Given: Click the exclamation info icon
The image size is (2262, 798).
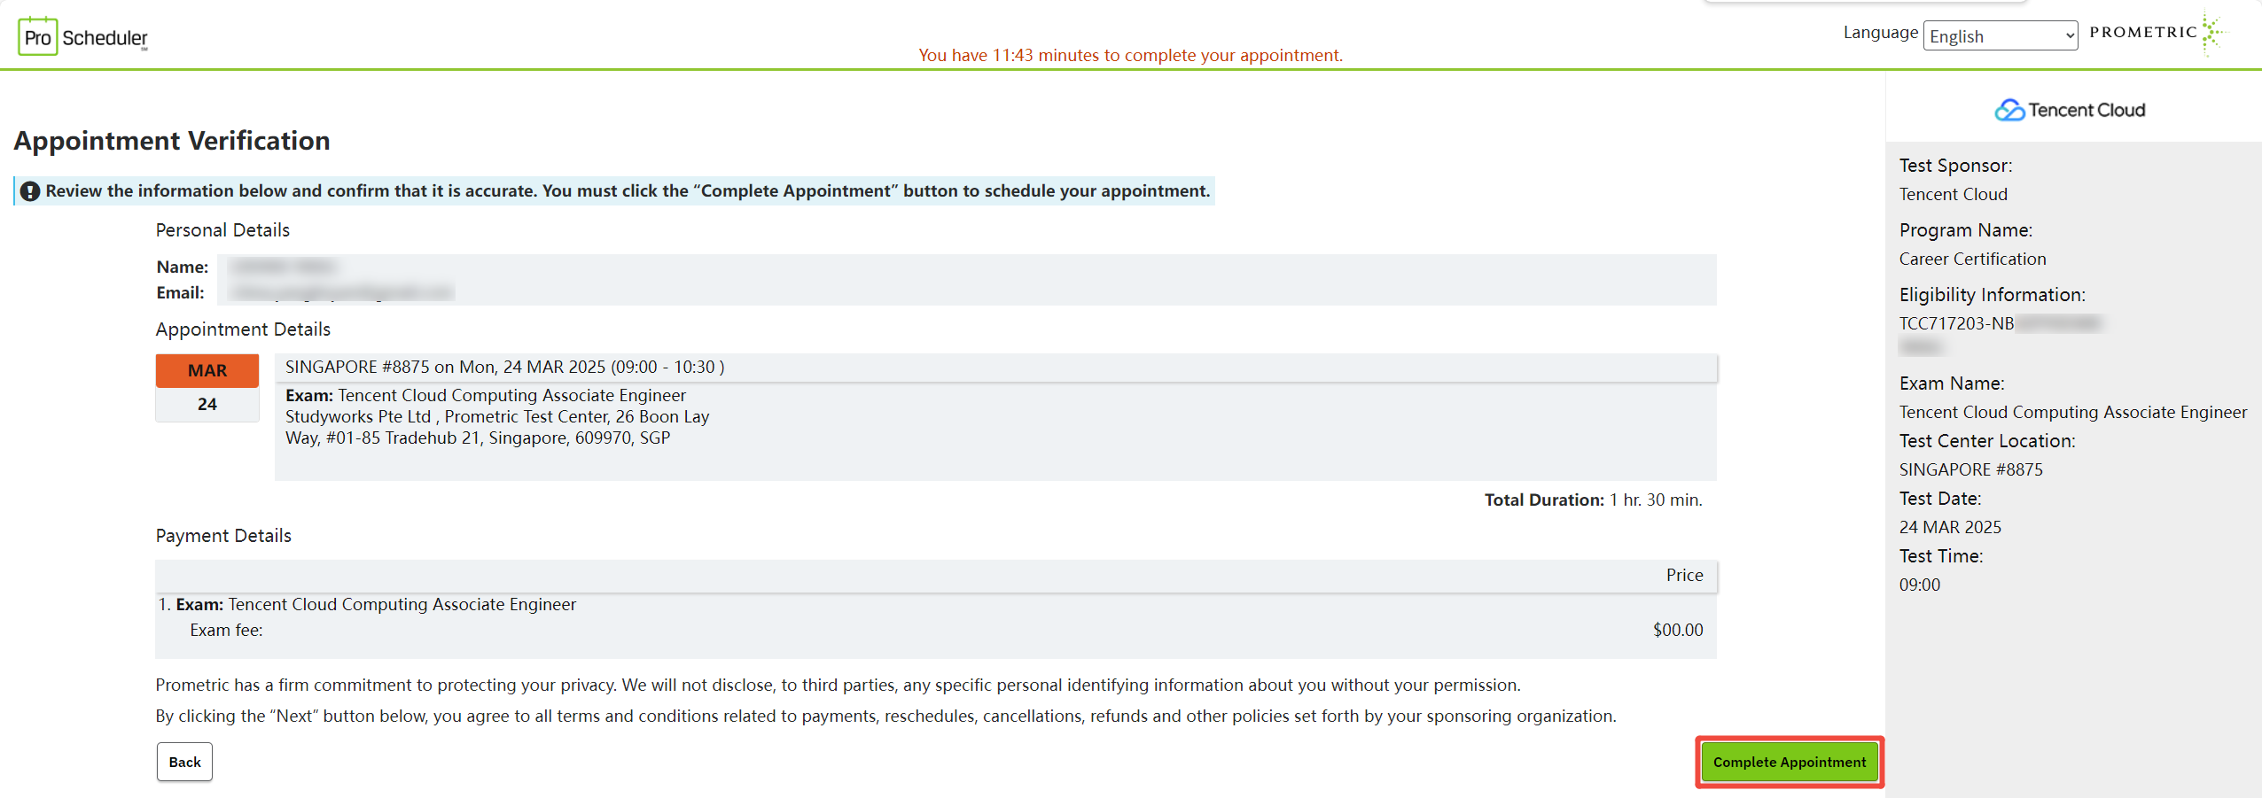Looking at the screenshot, I should point(30,191).
